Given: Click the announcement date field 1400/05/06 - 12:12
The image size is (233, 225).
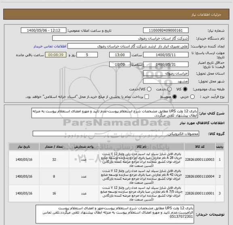Looking at the screenshot, I should [x=44, y=30].
